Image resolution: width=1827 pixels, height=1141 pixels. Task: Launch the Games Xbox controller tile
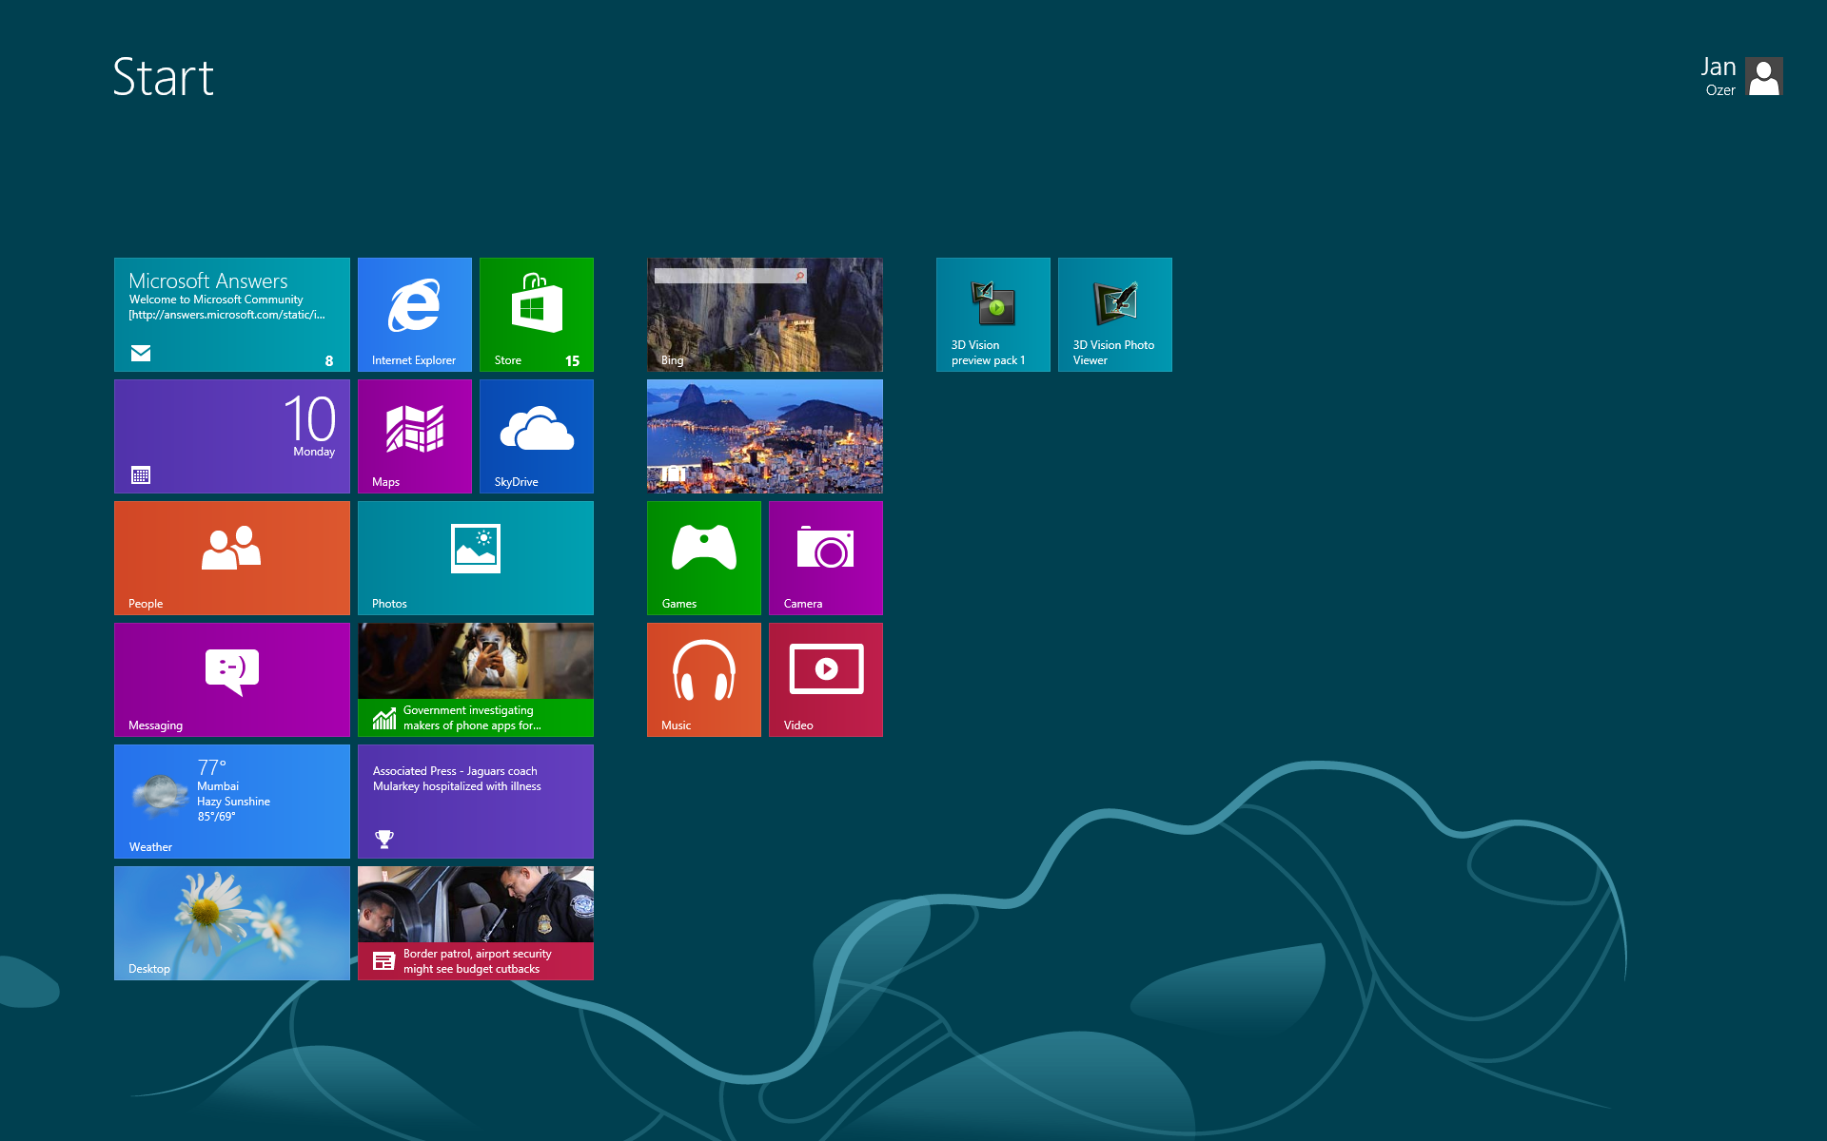(703, 557)
